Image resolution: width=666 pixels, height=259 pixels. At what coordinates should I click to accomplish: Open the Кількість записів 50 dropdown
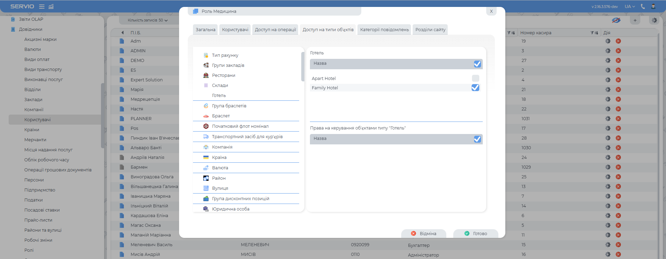[147, 20]
